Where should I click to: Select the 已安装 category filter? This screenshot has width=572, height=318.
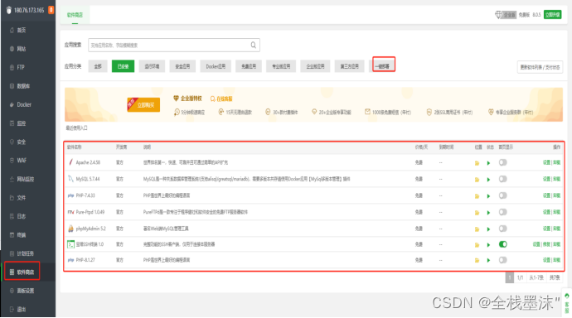pyautogui.click(x=123, y=66)
